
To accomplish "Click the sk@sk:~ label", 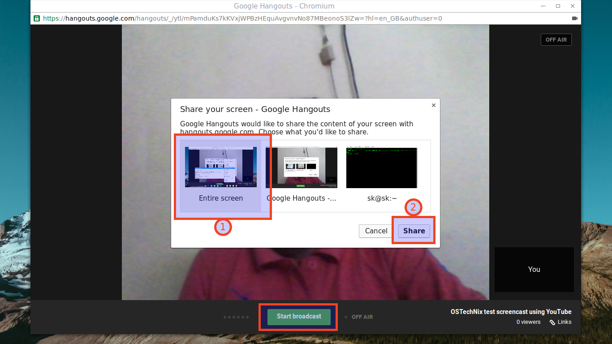I will [x=382, y=198].
